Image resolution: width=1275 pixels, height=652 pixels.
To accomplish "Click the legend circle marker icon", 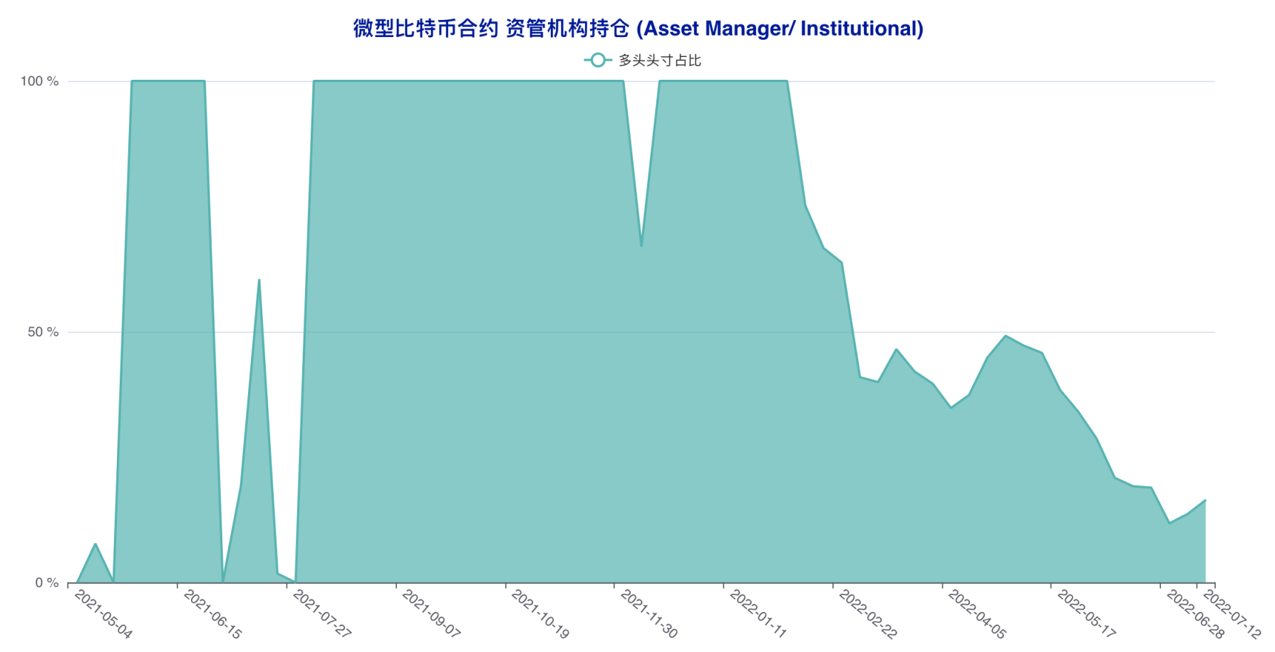I will 598,61.
